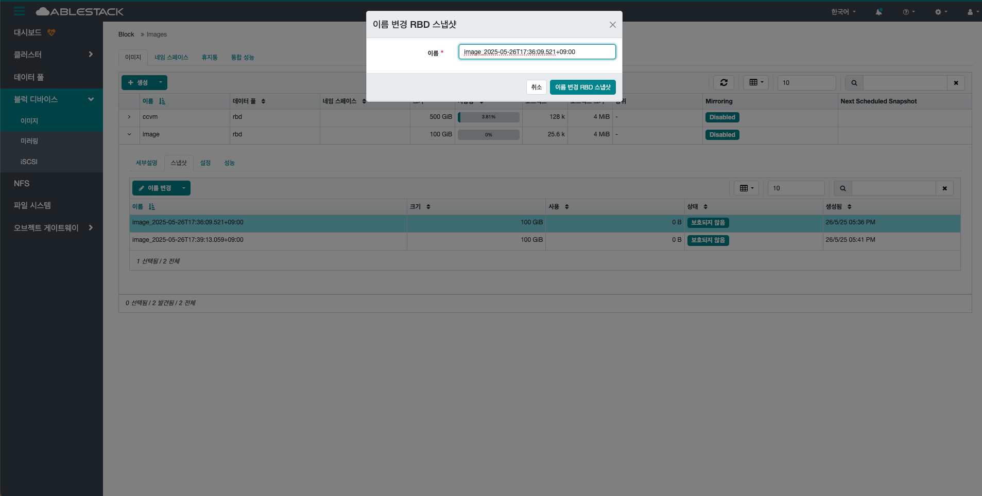
Task: Switch to the Images tab
Action: pos(133,58)
